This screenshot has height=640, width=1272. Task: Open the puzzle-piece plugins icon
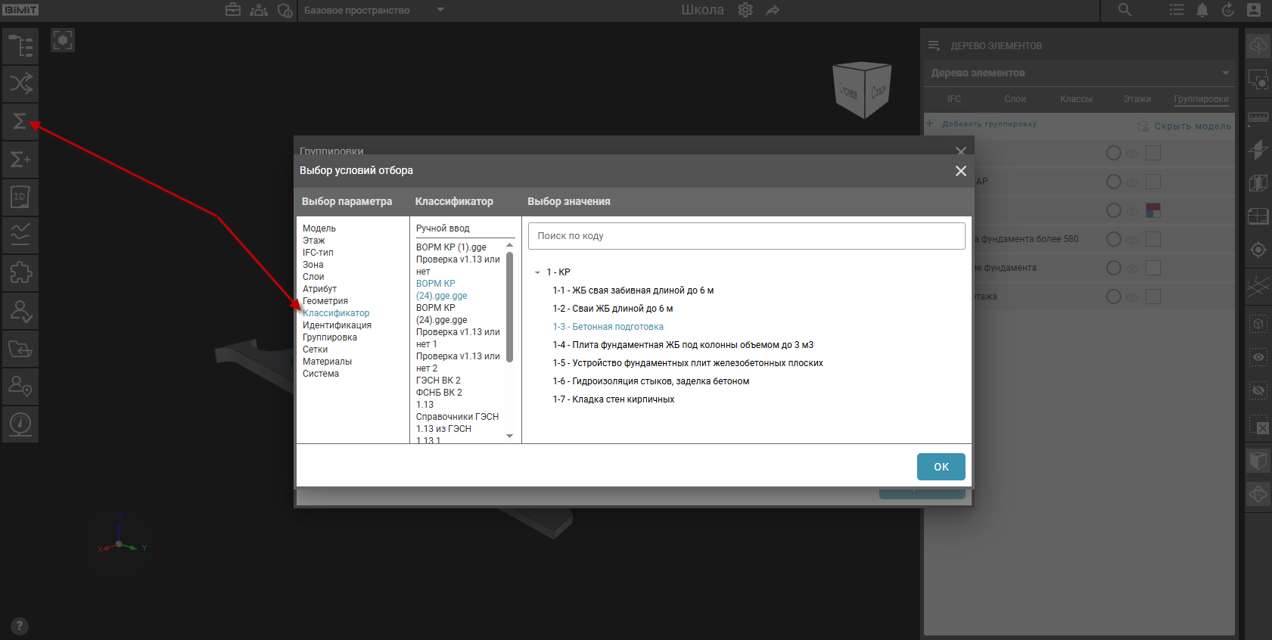click(x=20, y=272)
